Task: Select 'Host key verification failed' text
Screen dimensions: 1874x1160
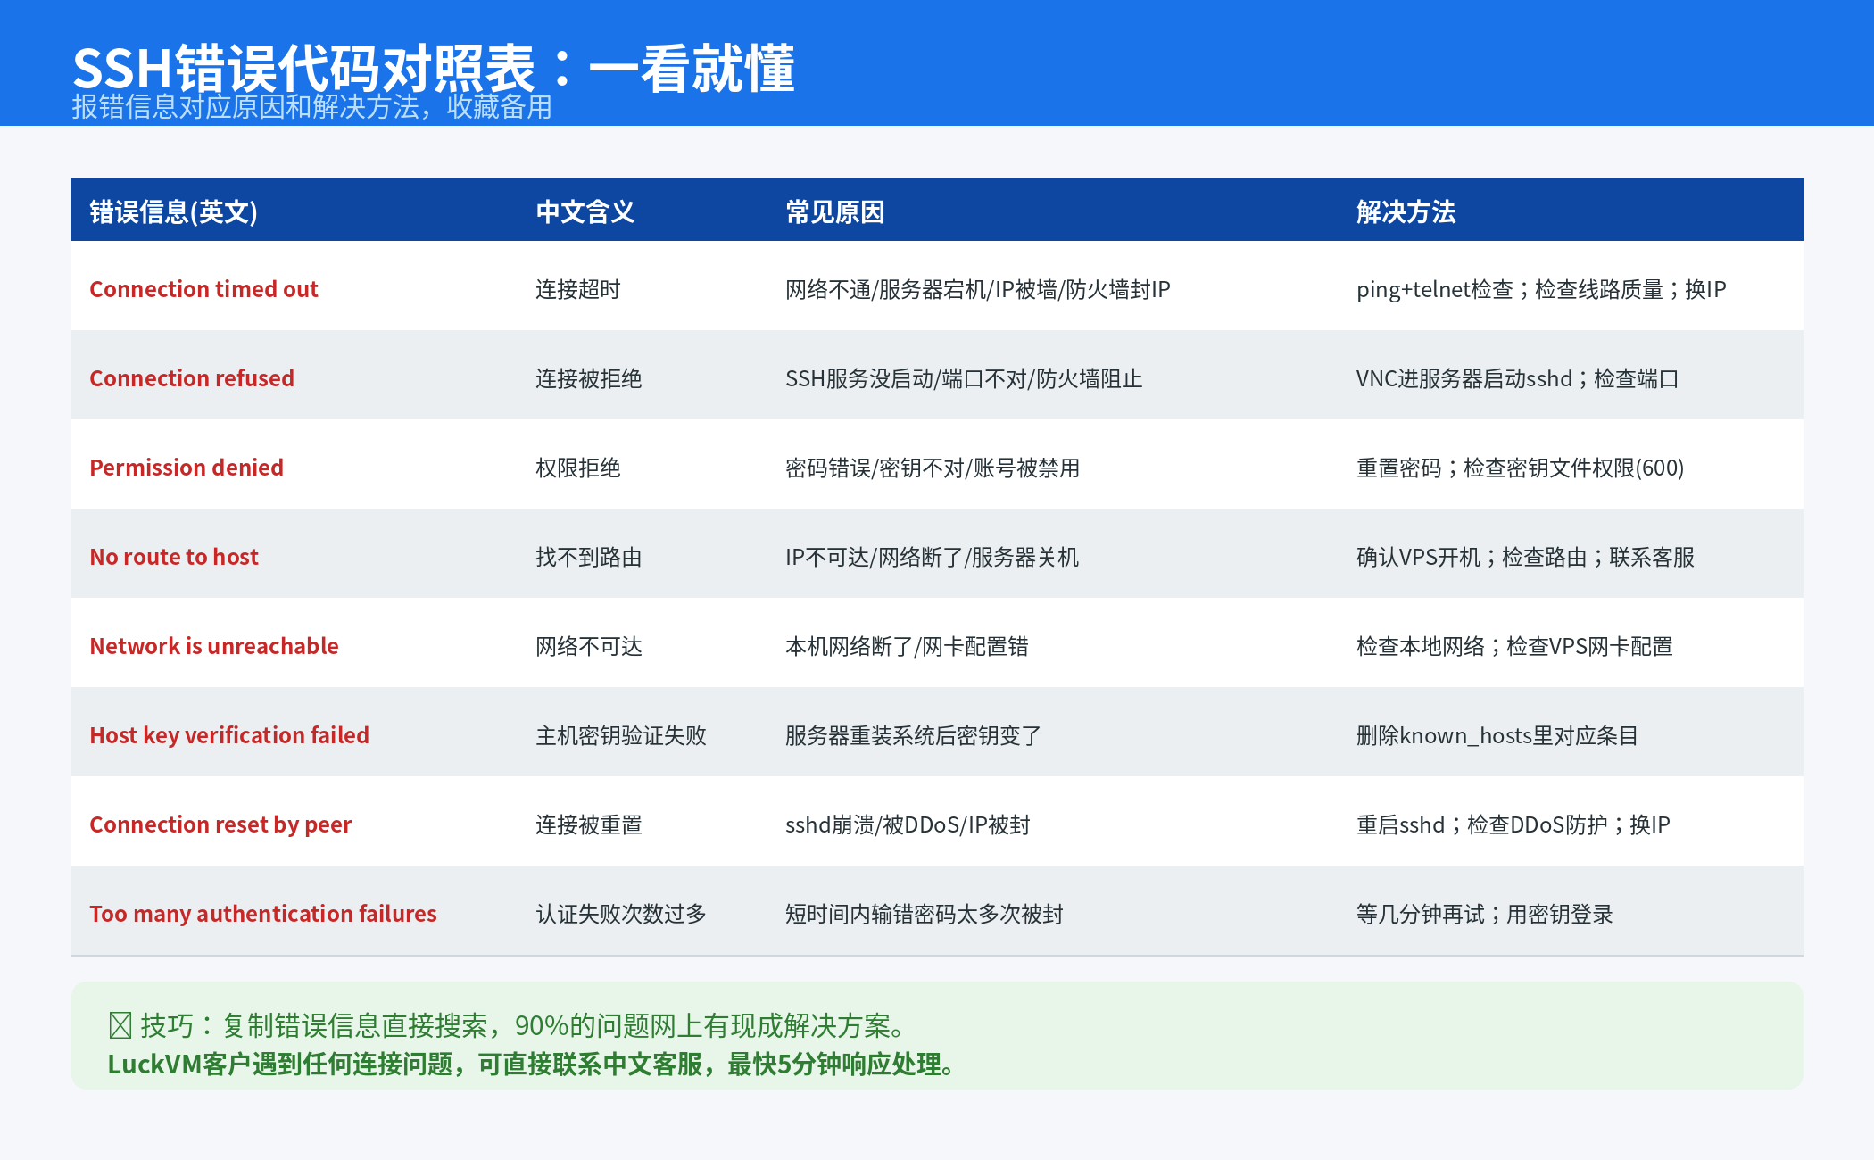Action: (x=229, y=735)
